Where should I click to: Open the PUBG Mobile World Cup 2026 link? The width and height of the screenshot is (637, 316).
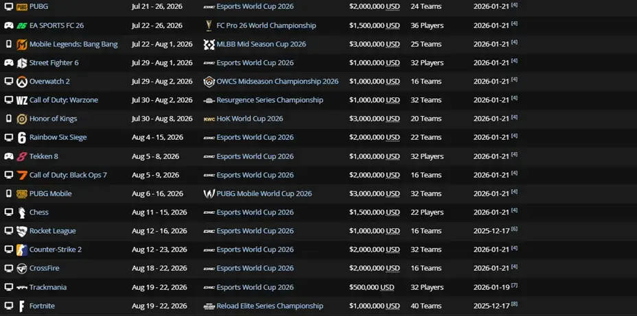click(x=264, y=193)
